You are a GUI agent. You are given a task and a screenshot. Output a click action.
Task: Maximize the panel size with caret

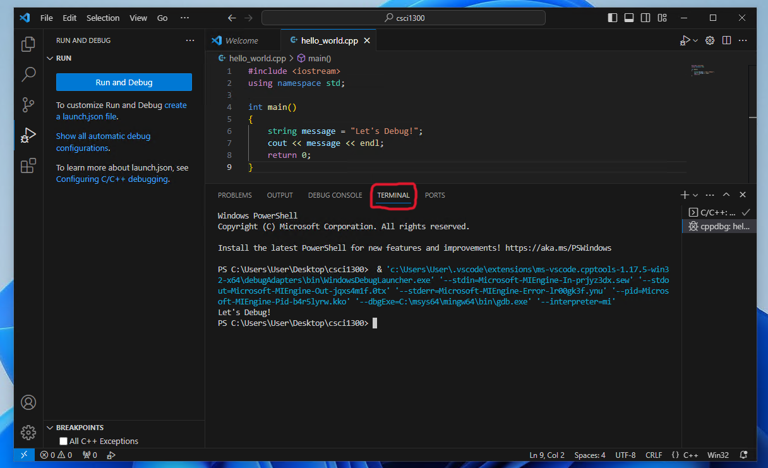coord(726,195)
